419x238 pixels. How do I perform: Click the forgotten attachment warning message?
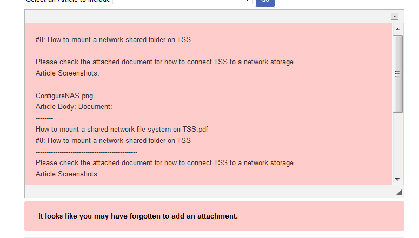click(x=138, y=216)
